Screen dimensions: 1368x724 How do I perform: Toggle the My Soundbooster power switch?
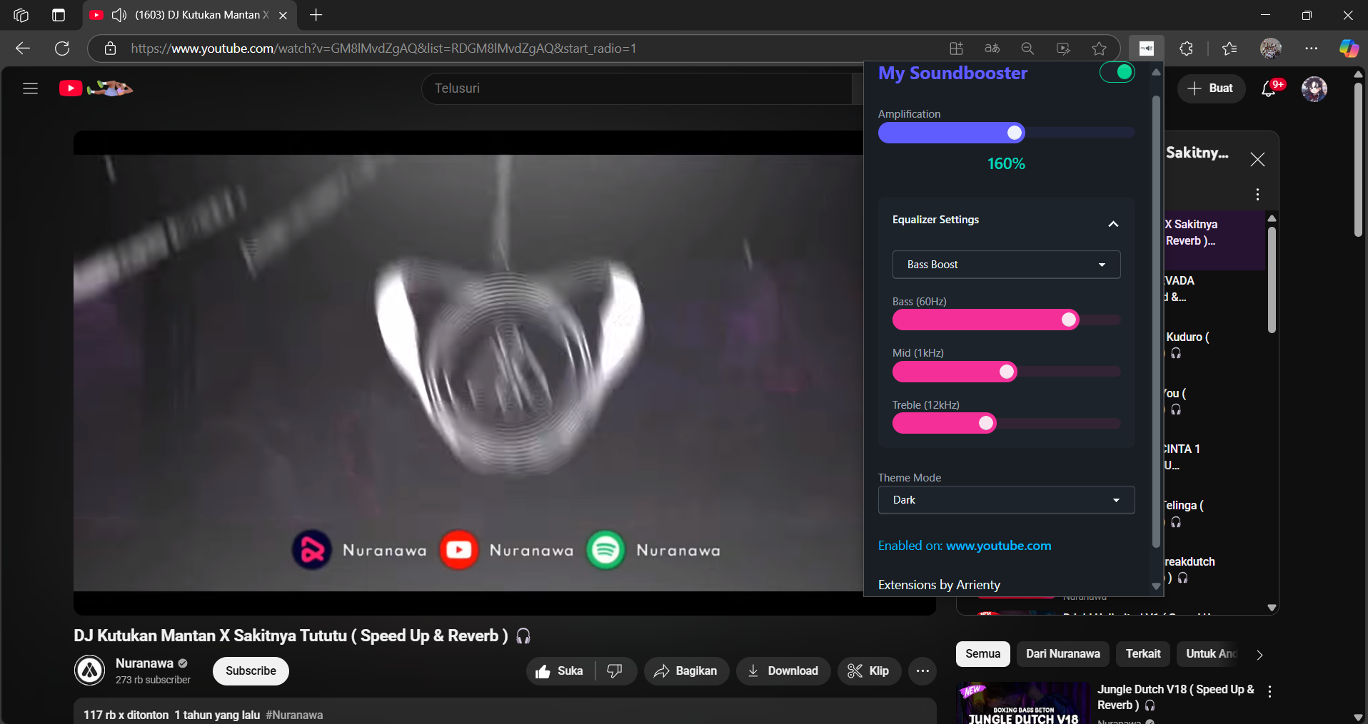[1117, 72]
